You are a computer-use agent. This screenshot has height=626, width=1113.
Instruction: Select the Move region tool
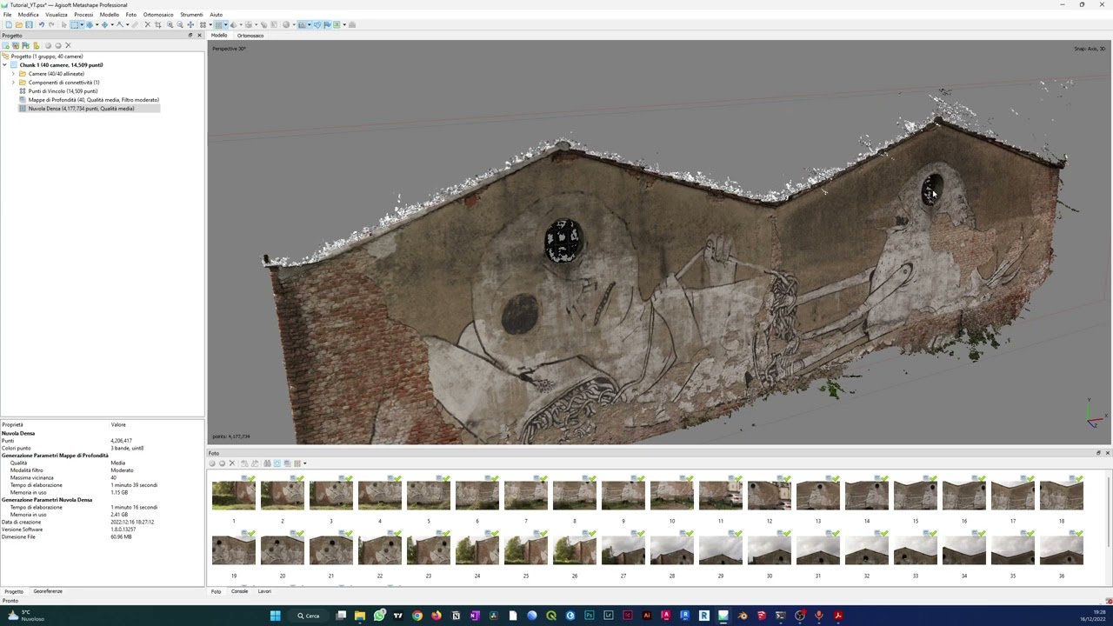(90, 24)
